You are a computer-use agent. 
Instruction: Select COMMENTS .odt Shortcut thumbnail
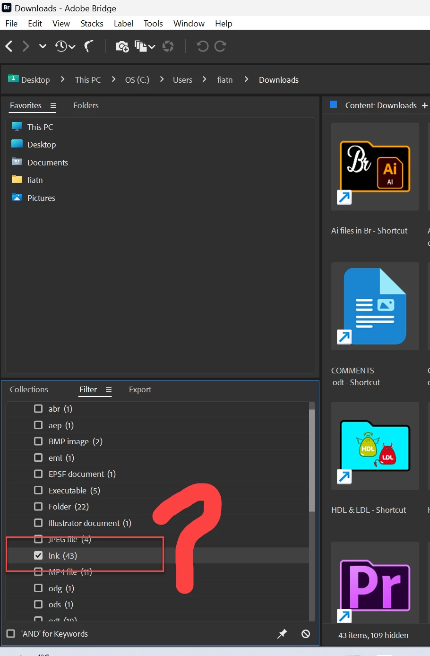tap(375, 306)
